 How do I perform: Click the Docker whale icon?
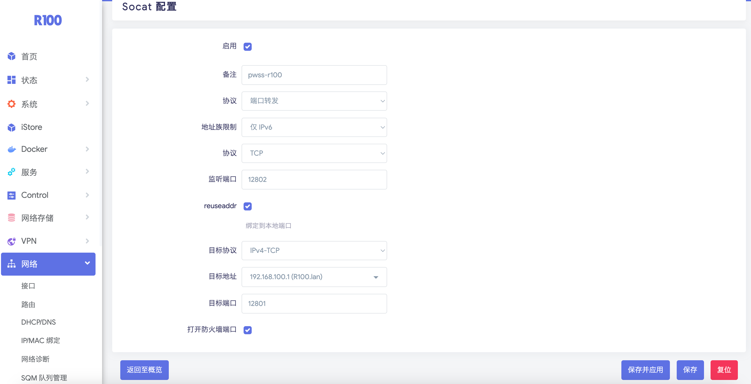pos(11,149)
